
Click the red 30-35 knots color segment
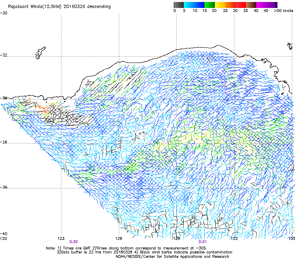click(241, 5)
